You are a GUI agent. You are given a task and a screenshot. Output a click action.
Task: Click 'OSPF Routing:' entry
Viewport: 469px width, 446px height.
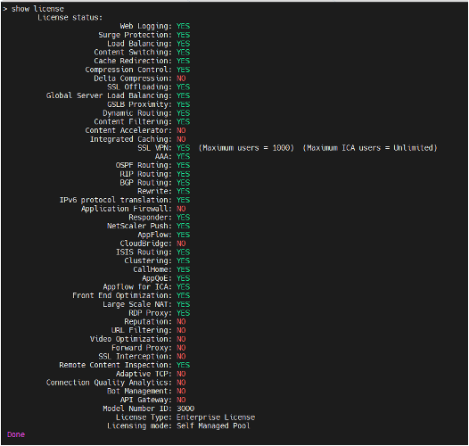pyautogui.click(x=144, y=165)
